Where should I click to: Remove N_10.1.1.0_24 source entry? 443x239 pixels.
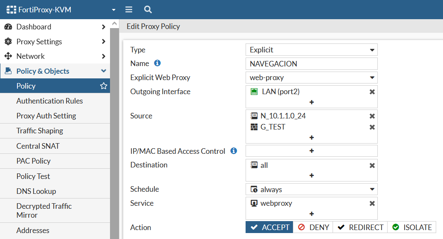(x=372, y=116)
